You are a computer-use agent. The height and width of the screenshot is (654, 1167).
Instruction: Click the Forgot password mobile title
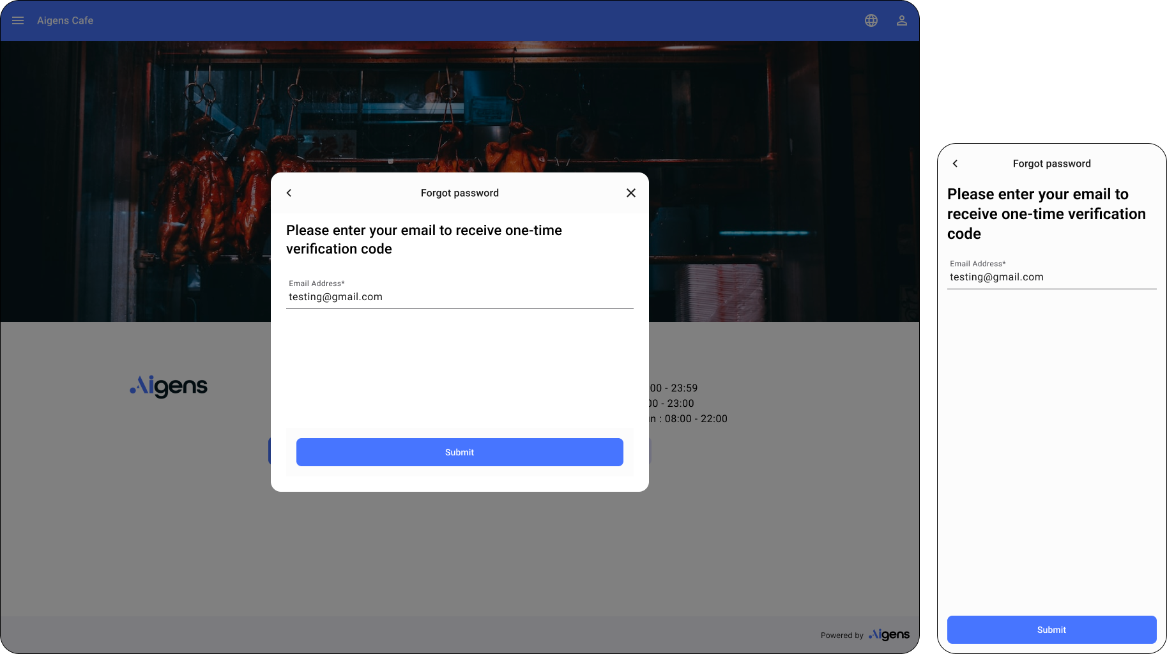tap(1051, 163)
